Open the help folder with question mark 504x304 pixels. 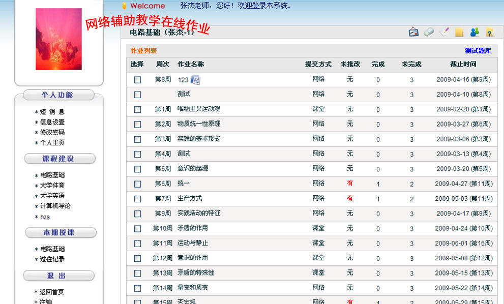click(489, 33)
